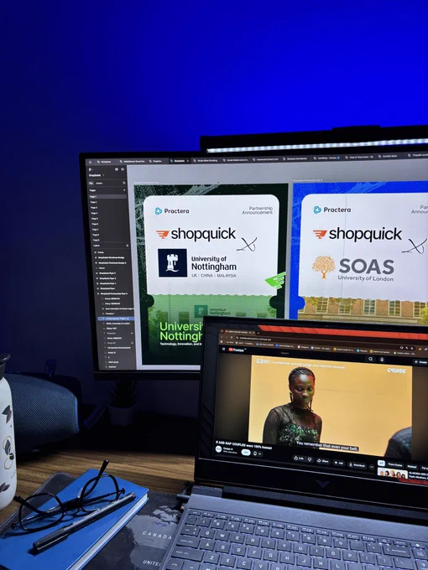
Task: Select the Practera logo on the blue flyer
Action: (332, 210)
